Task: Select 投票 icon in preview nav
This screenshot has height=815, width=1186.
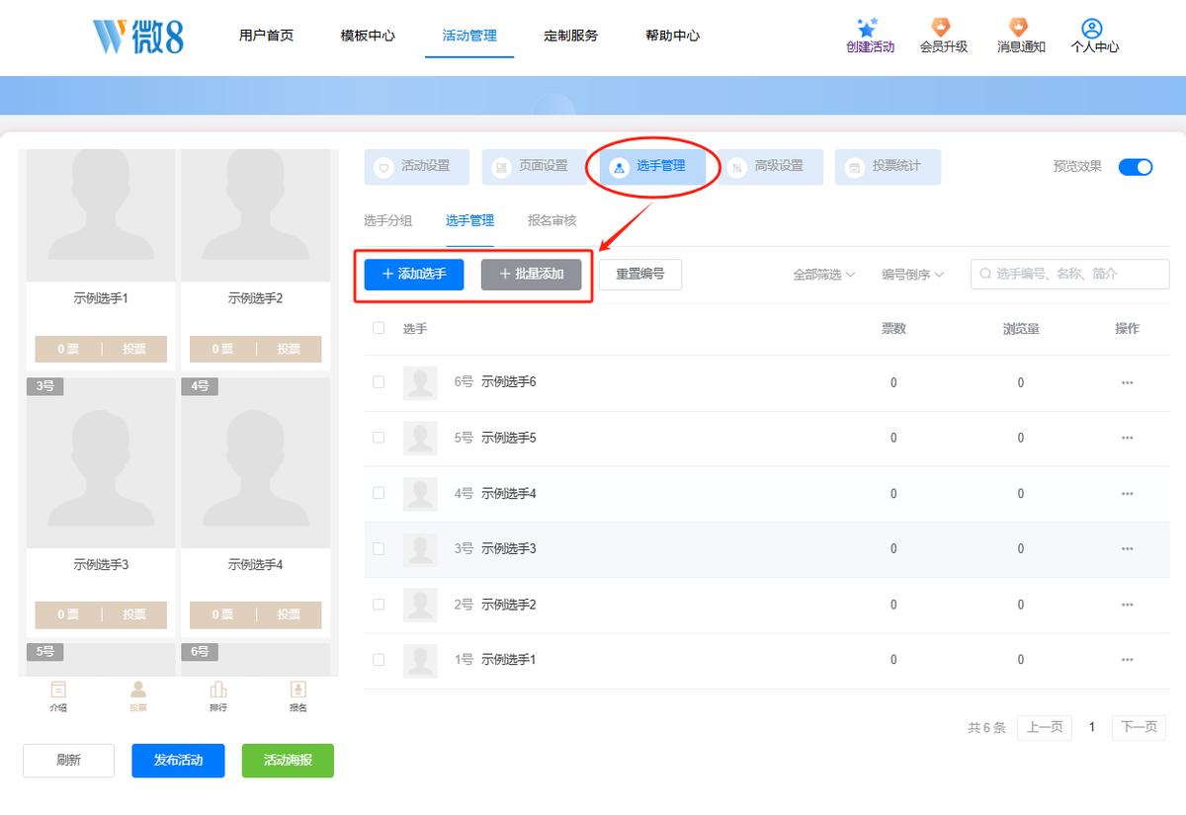Action: [138, 690]
